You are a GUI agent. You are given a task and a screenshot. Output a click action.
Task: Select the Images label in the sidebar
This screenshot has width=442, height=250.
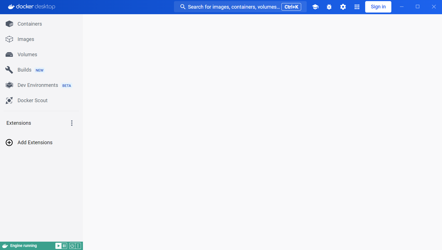click(26, 39)
